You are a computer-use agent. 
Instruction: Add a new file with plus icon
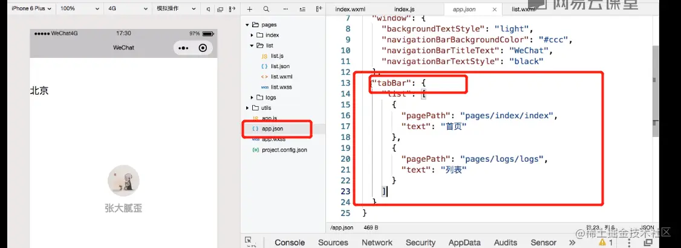[x=250, y=8]
